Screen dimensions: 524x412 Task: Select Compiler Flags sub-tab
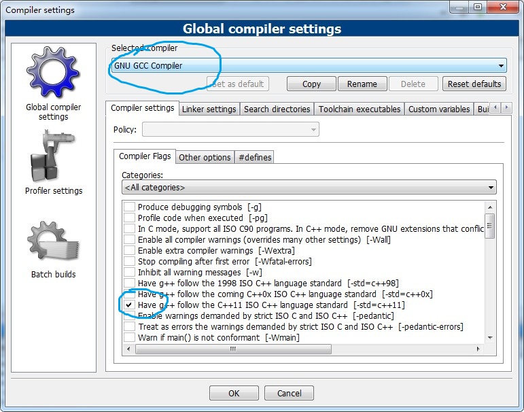pyautogui.click(x=145, y=156)
